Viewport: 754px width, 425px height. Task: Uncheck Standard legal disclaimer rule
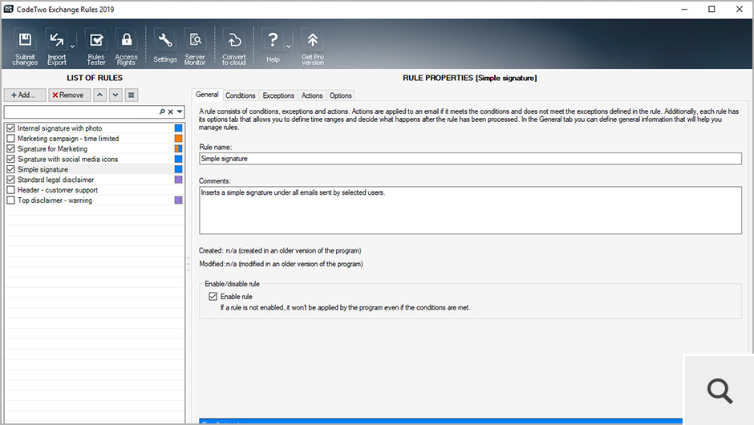point(10,180)
